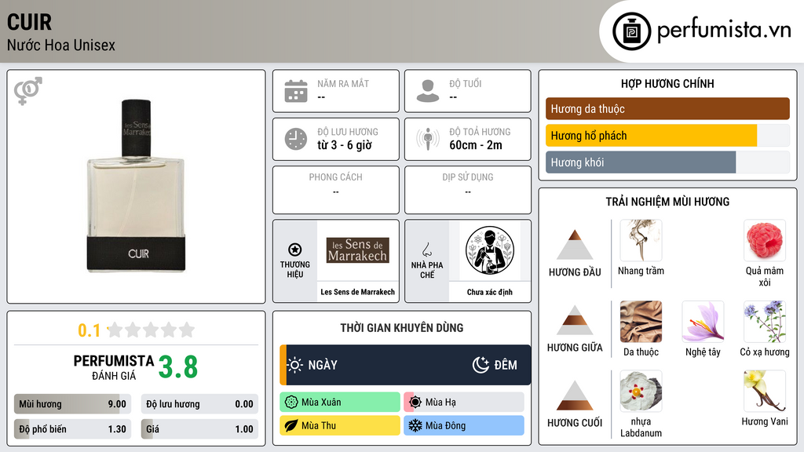Click the Mùi hương 9.00 score bar
Image resolution: width=804 pixels, height=452 pixels.
72,404
